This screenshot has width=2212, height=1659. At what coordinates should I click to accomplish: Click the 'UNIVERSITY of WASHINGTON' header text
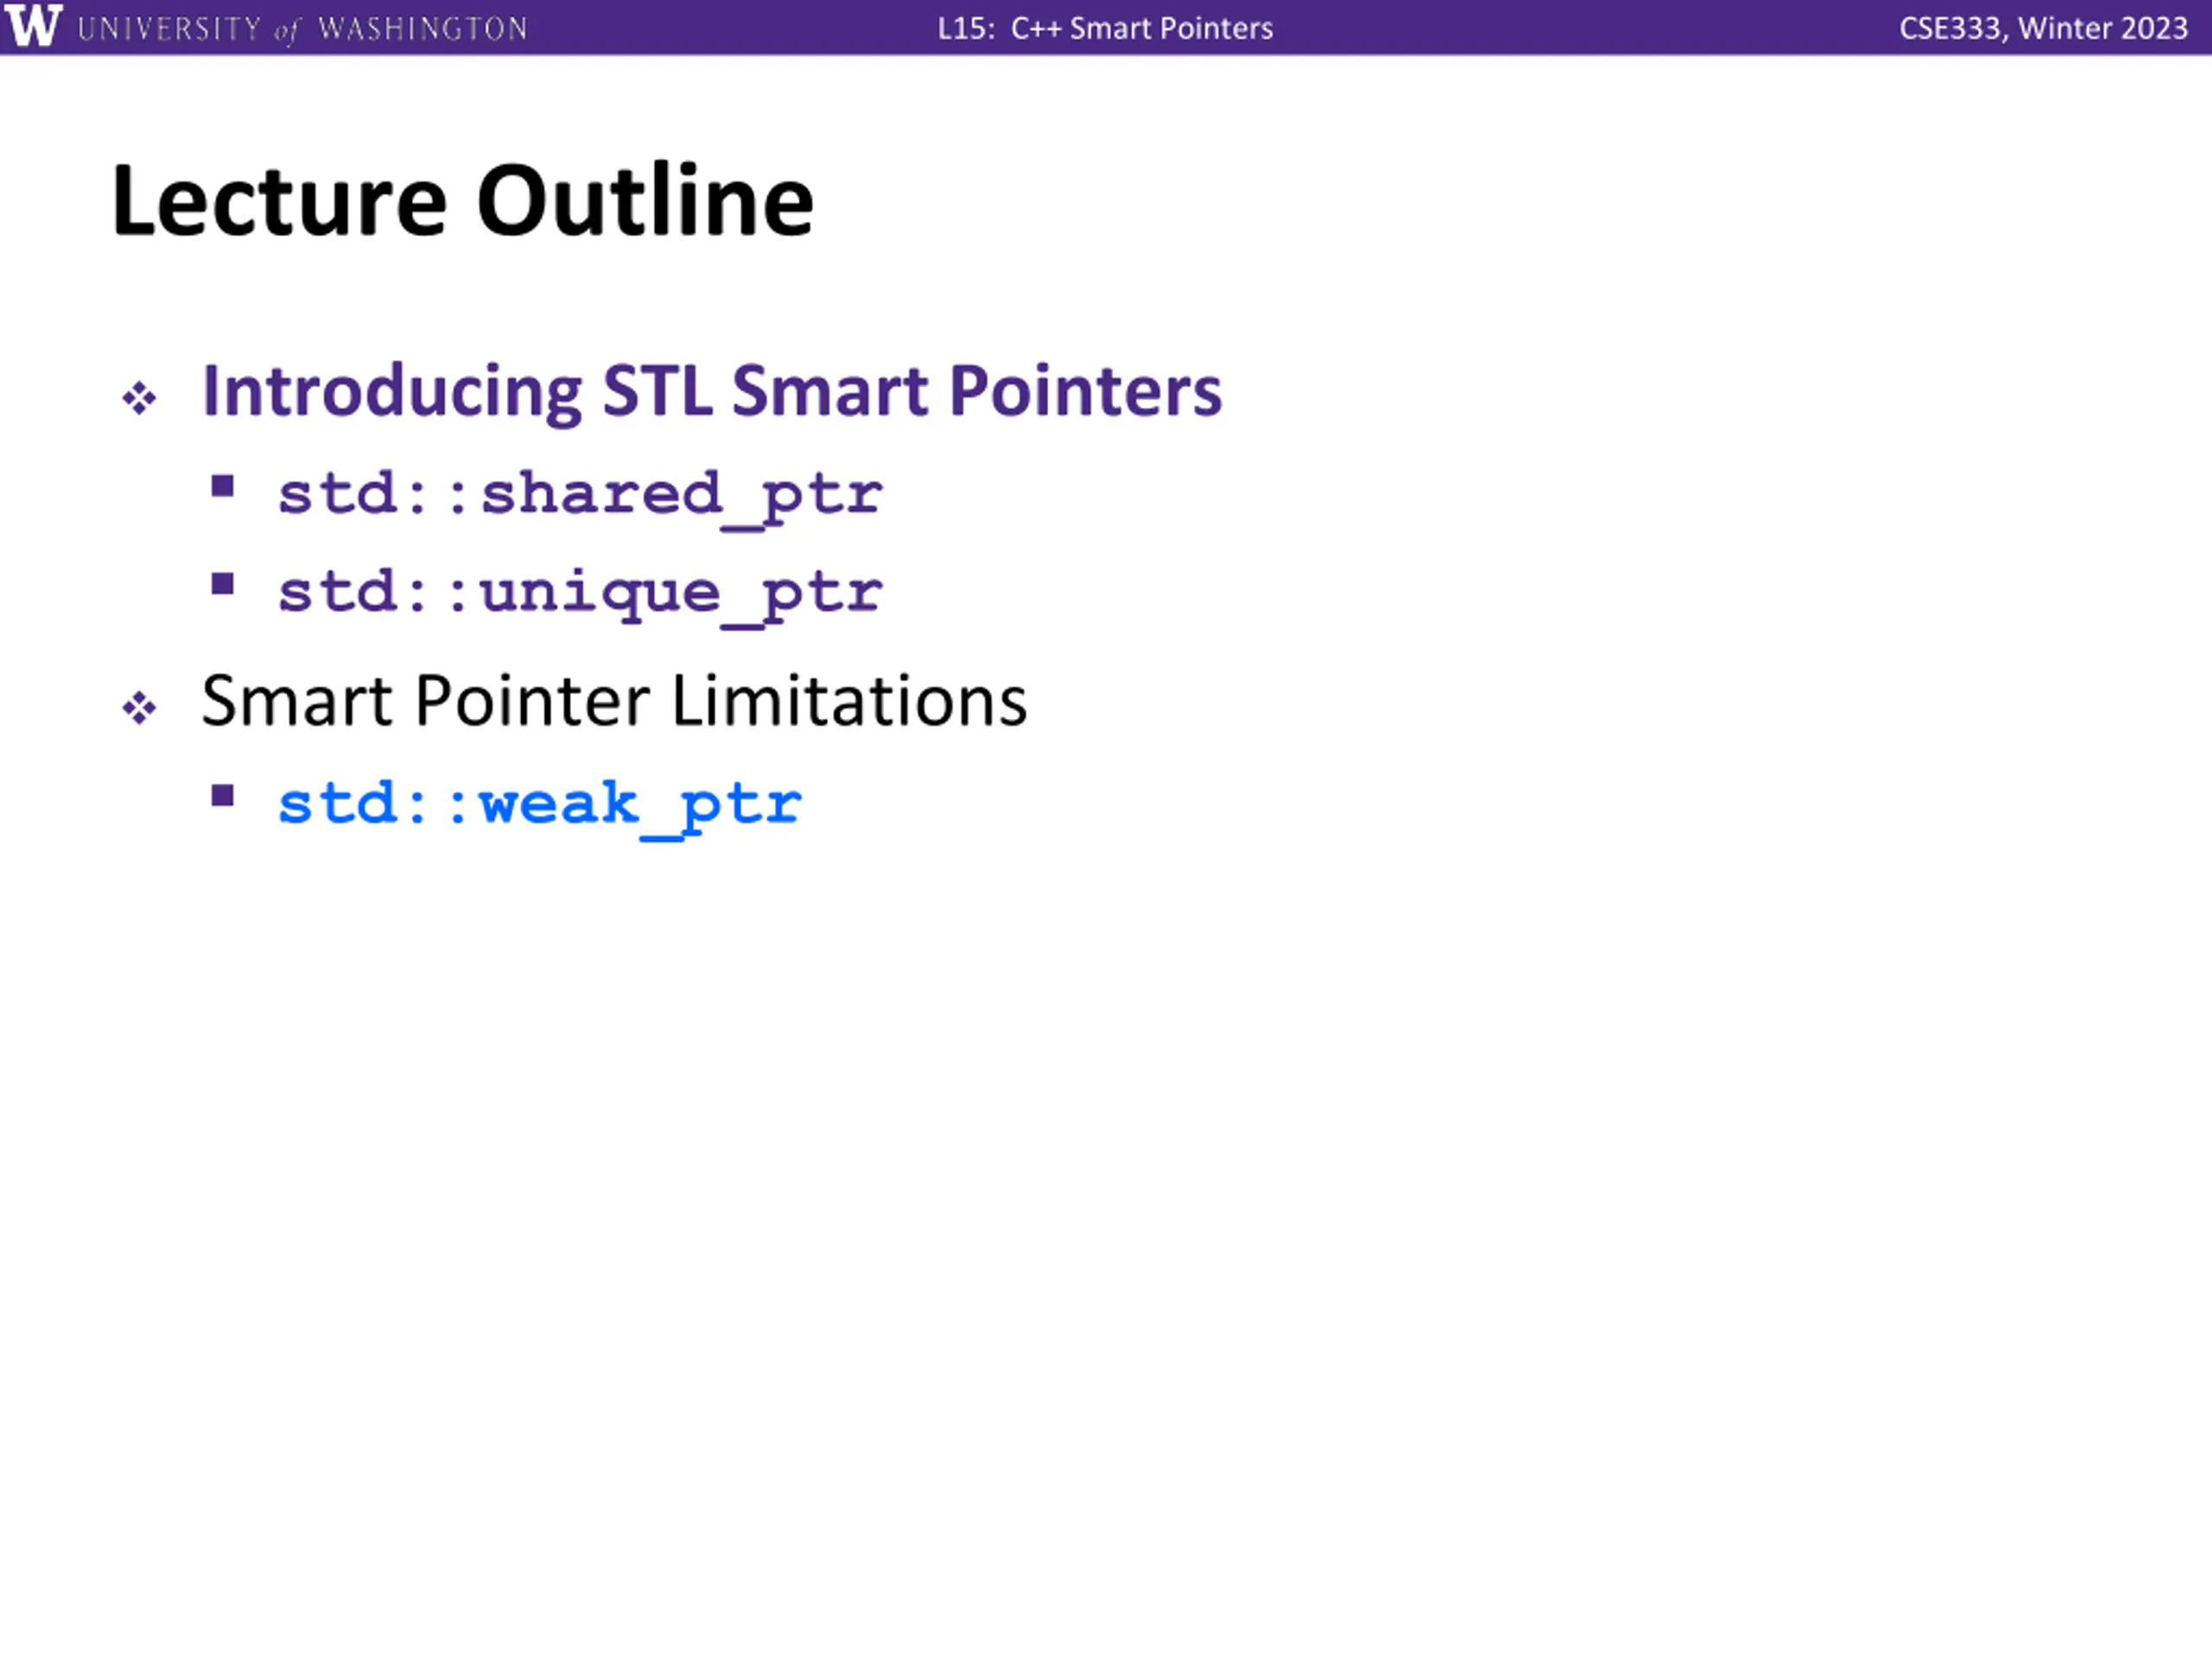[x=302, y=29]
